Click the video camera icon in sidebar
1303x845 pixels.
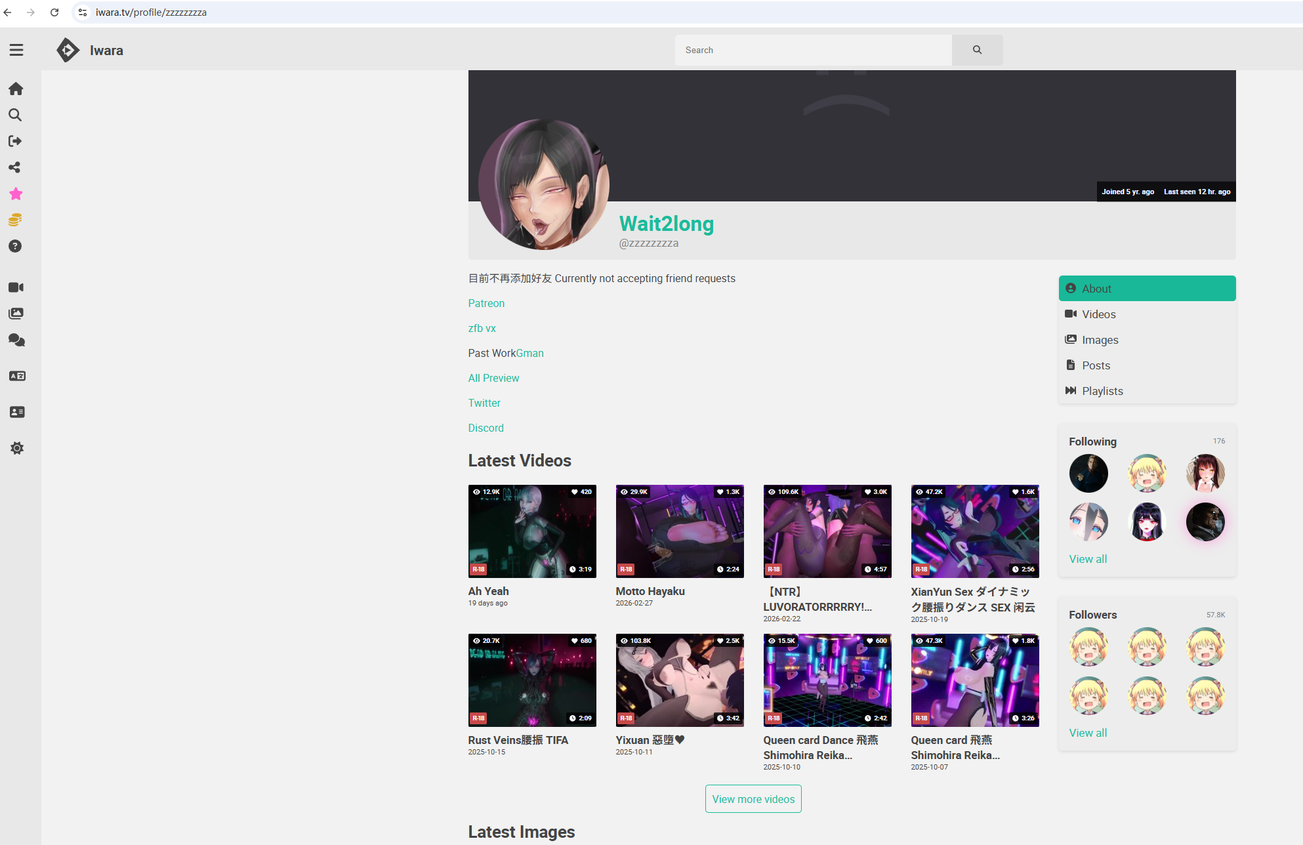(x=16, y=287)
